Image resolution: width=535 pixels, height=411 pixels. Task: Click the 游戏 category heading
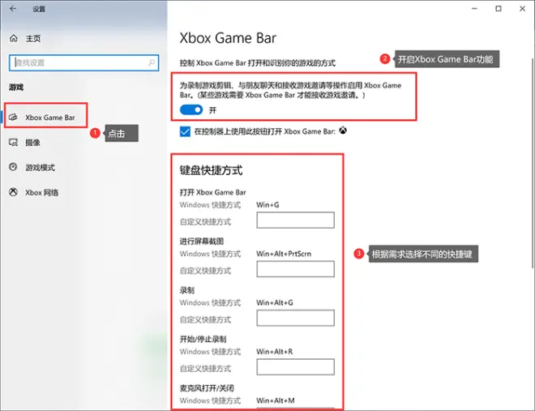pyautogui.click(x=16, y=88)
